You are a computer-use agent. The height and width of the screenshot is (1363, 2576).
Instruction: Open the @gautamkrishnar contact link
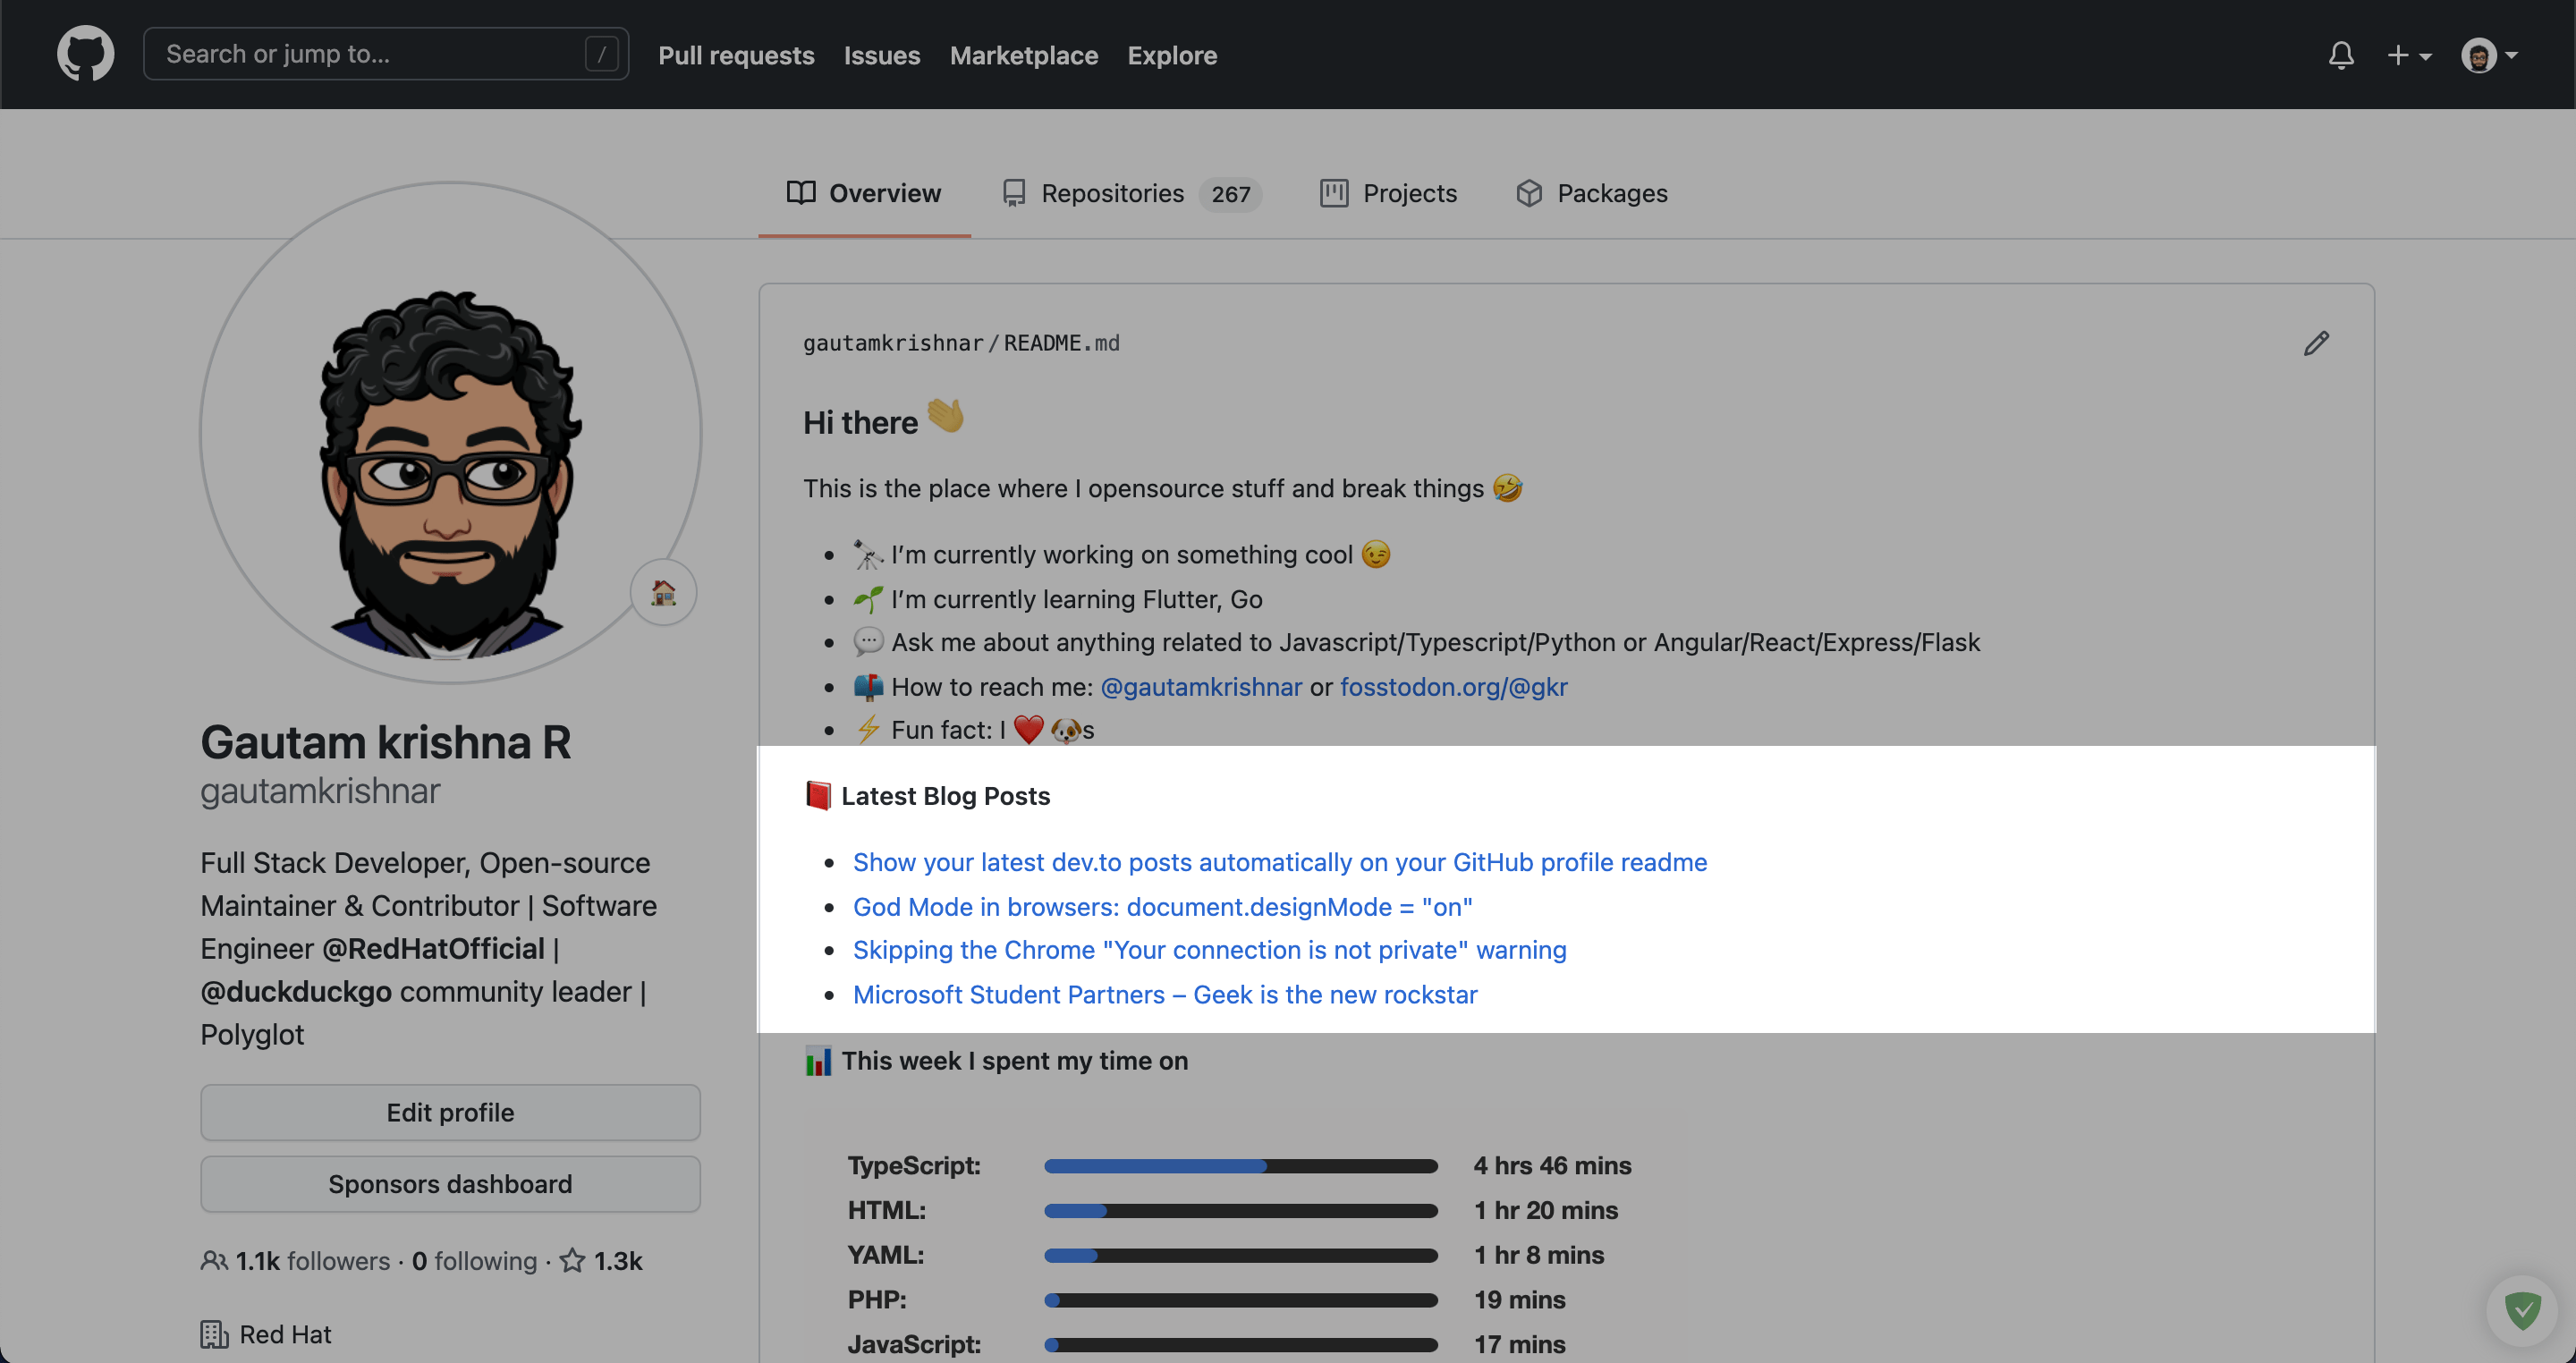(1201, 686)
